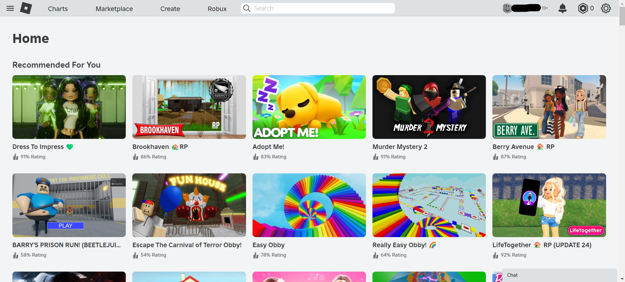The height and width of the screenshot is (282, 625).
Task: Click the Easy Obby thumbs-up rating icon
Action: 256,255
